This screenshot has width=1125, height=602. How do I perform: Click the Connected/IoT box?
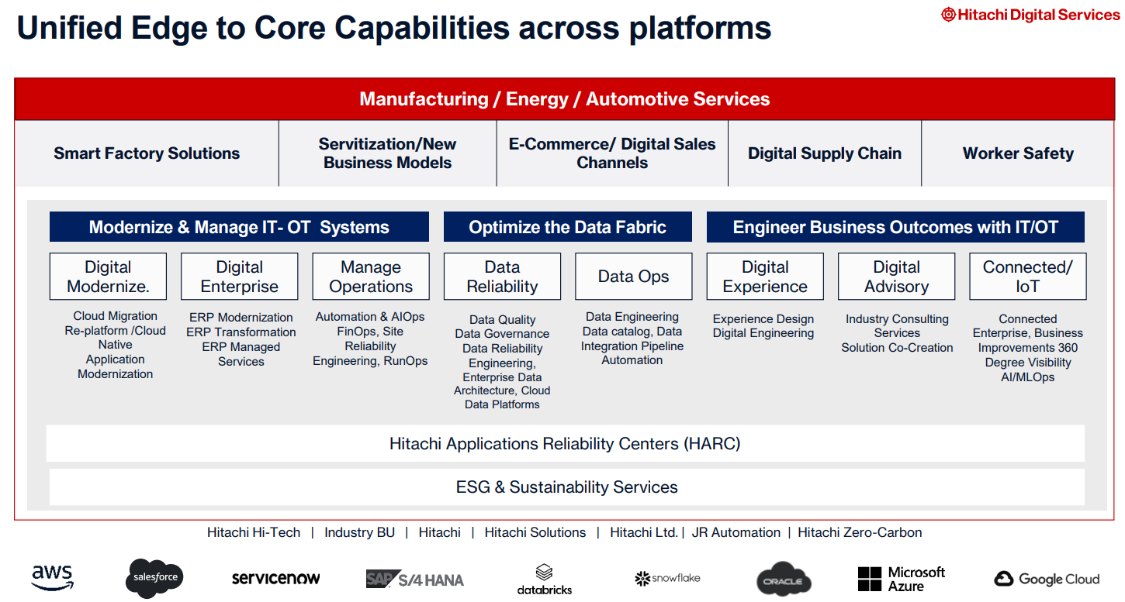tap(1027, 277)
